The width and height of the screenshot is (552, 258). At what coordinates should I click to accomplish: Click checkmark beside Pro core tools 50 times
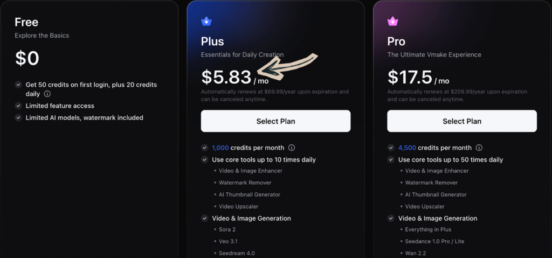point(391,159)
